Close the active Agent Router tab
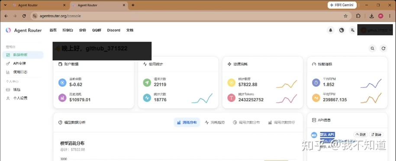 pos(124,5)
